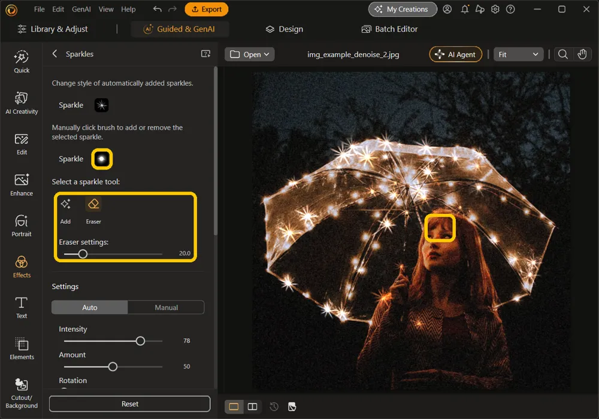Switch settings to Manual mode
This screenshot has width=599, height=419.
click(166, 307)
